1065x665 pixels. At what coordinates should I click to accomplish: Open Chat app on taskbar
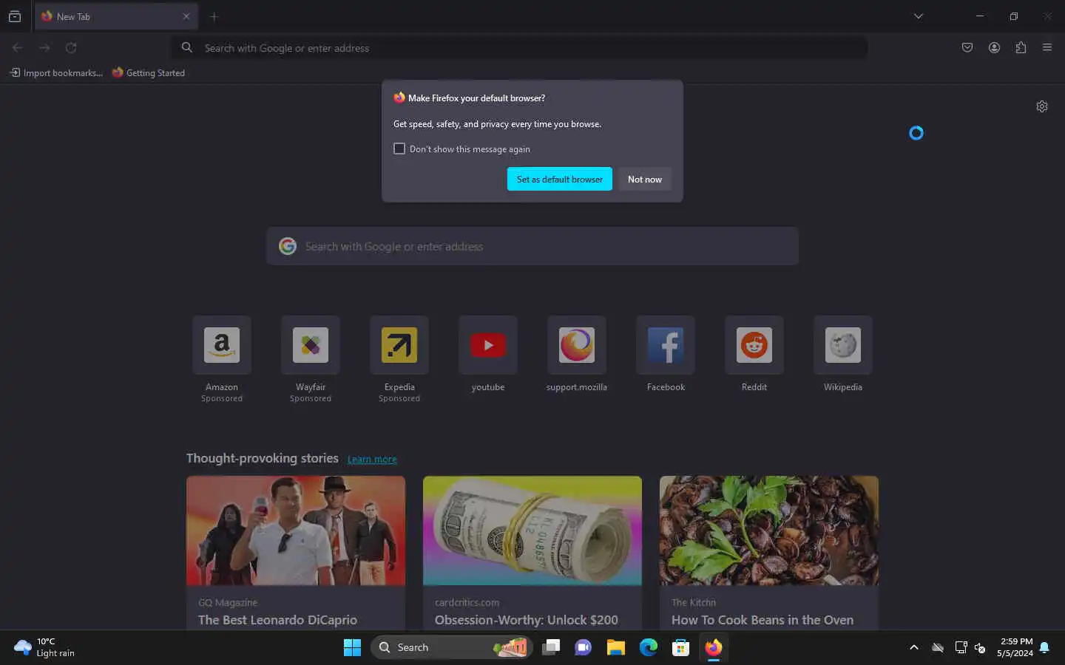click(584, 647)
